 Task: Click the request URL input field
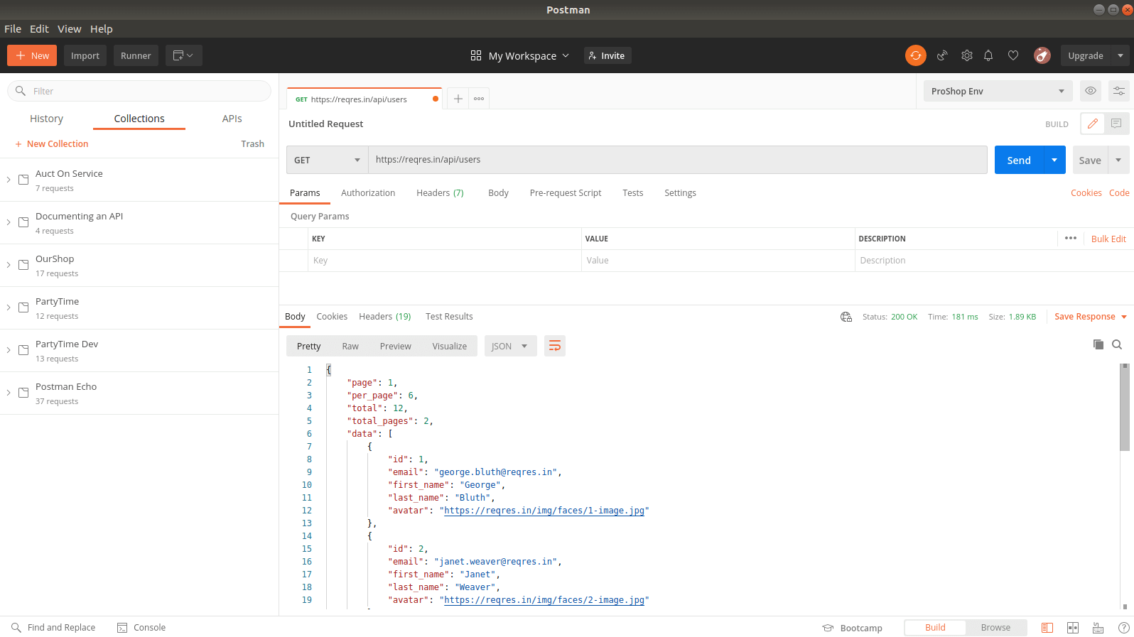678,160
